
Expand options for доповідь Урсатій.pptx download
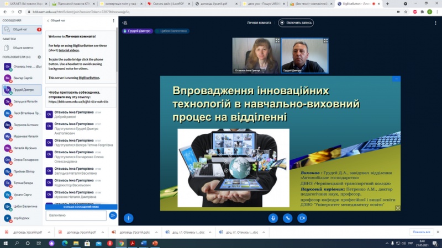156,232
